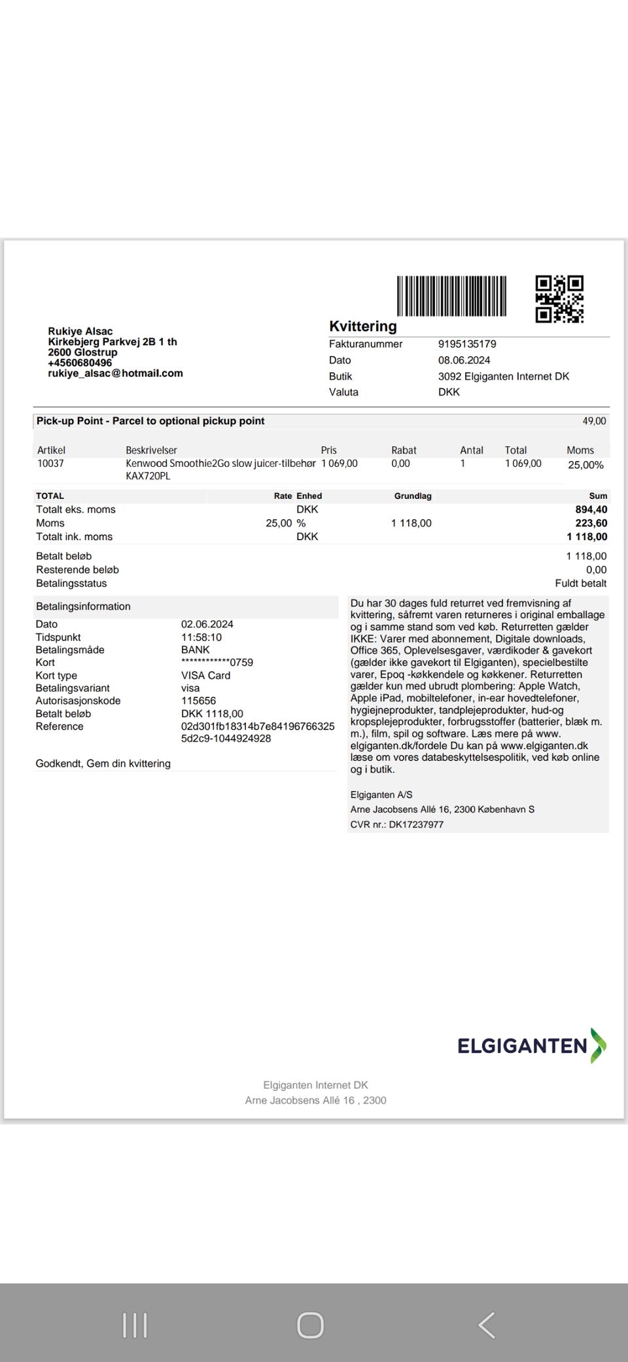Screen dimensions: 628x1362
Task: Select phone number +4560680496
Action: [x=80, y=363]
